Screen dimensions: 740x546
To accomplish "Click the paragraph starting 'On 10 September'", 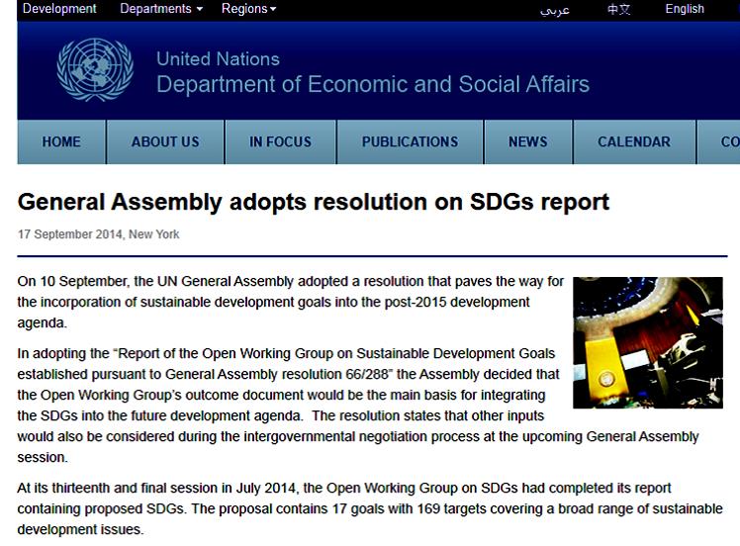I will (x=291, y=302).
